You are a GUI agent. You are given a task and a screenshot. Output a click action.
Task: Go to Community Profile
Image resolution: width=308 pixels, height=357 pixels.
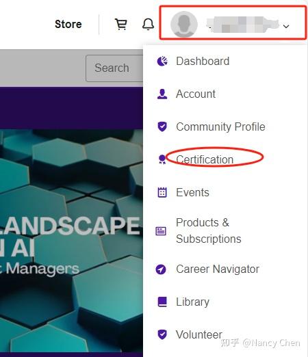pos(220,127)
